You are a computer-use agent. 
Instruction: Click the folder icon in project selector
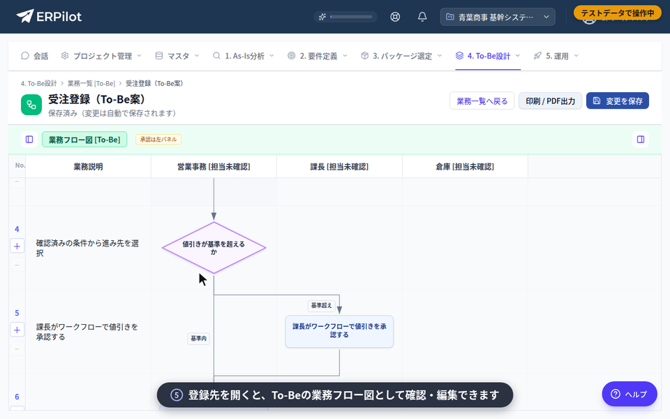tap(450, 17)
